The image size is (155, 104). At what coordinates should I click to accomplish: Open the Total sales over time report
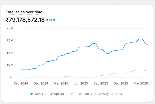tap(24, 12)
